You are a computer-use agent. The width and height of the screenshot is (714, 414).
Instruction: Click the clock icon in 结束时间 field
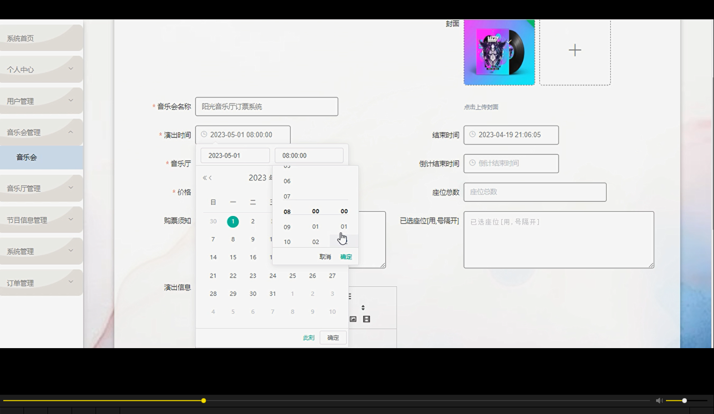(x=472, y=135)
